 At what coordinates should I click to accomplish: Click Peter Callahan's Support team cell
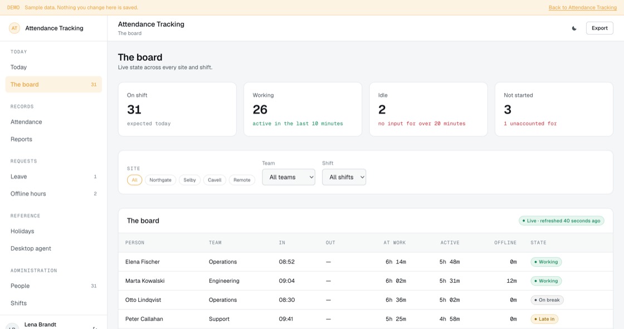[220, 319]
